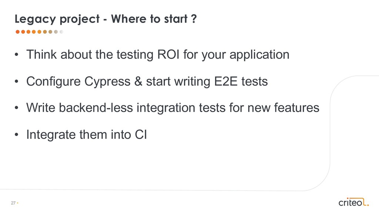The image size is (379, 213).
Task: Click the slide number 27
Action: pyautogui.click(x=13, y=203)
